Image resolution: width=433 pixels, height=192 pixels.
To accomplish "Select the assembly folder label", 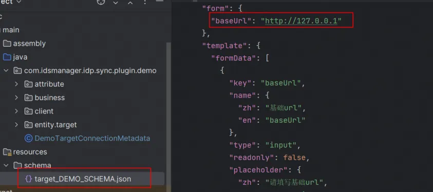I will [29, 44].
